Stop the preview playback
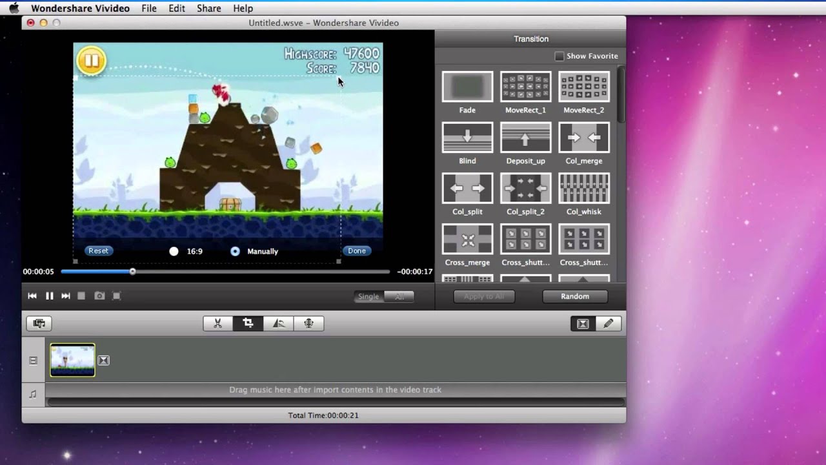The height and width of the screenshot is (465, 826). tap(81, 296)
